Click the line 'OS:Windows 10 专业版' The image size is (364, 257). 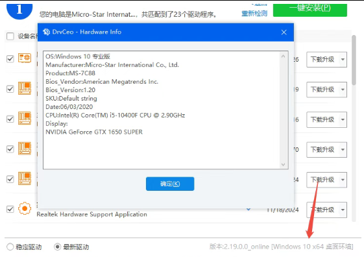(x=78, y=56)
